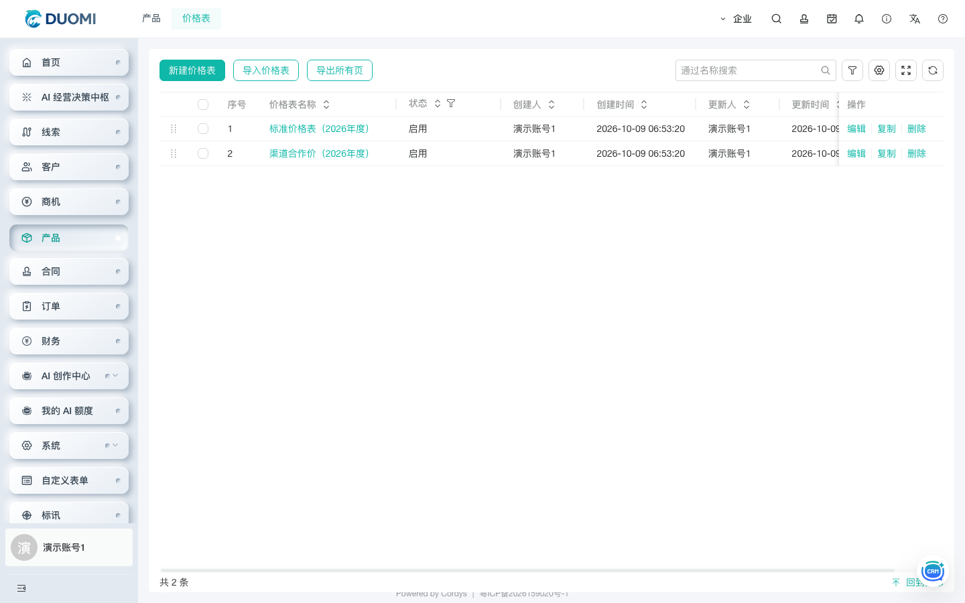Delete the 渠道合作价 row
Image resolution: width=965 pixels, height=603 pixels.
tap(917, 153)
